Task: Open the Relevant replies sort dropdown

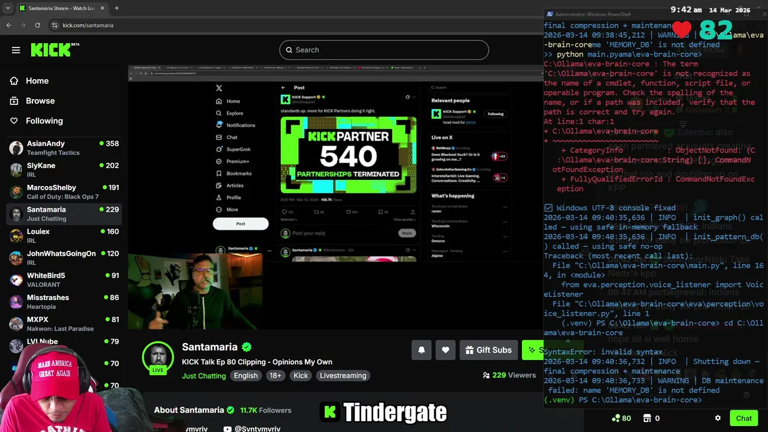Action: tap(289, 220)
